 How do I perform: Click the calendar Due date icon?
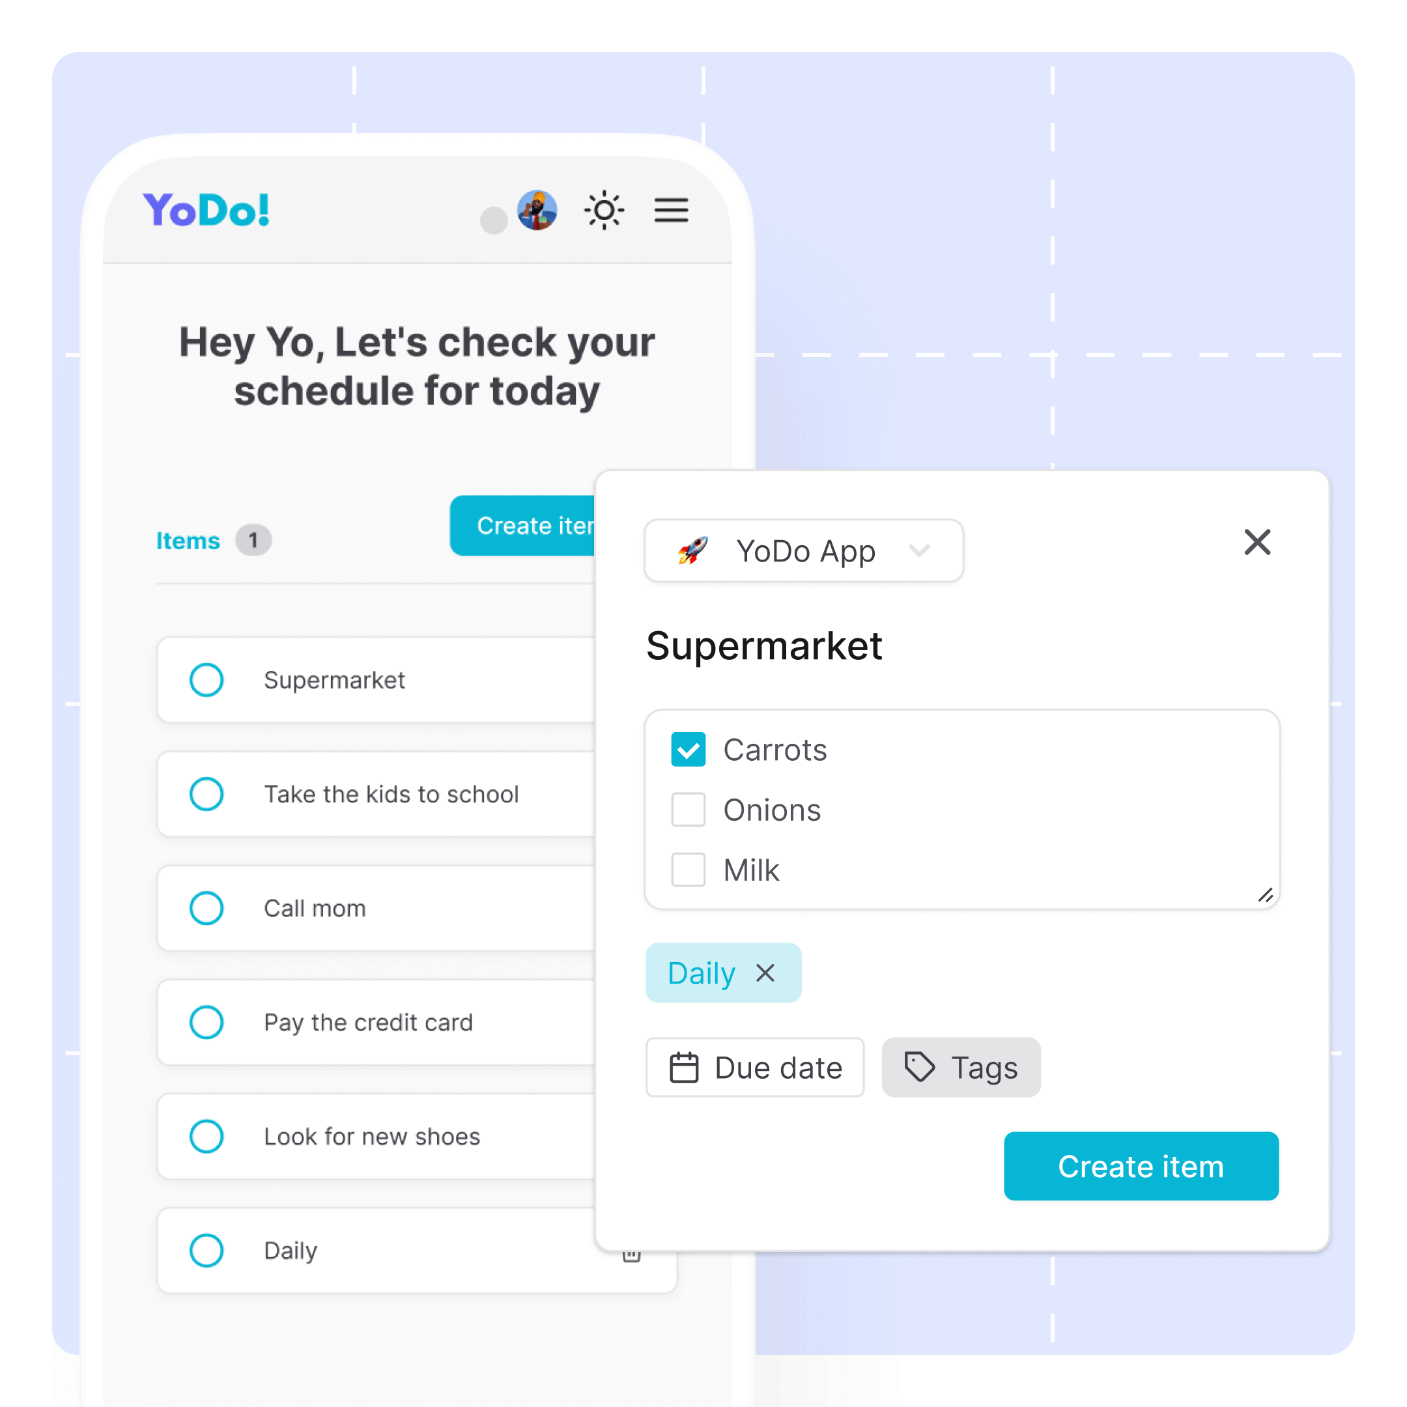(684, 1067)
